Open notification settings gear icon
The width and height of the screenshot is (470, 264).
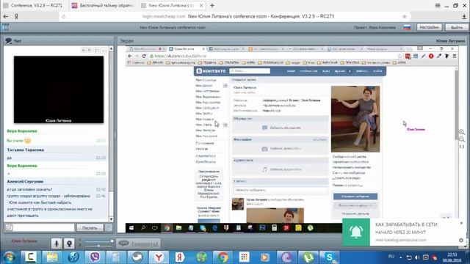pos(461,240)
